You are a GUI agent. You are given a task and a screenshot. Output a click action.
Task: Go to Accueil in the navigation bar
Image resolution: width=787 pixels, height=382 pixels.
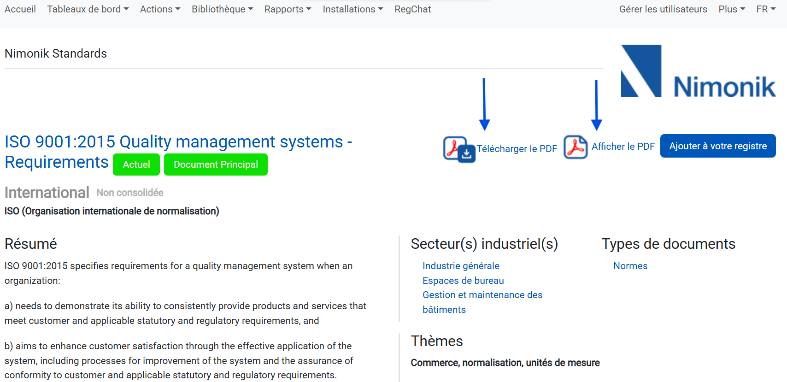point(20,9)
